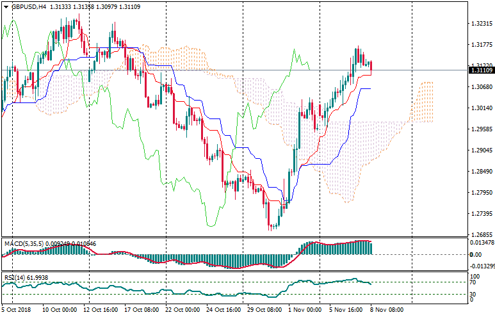Click the current price tag 1.31109
The height and width of the screenshot is (317, 495).
point(481,70)
